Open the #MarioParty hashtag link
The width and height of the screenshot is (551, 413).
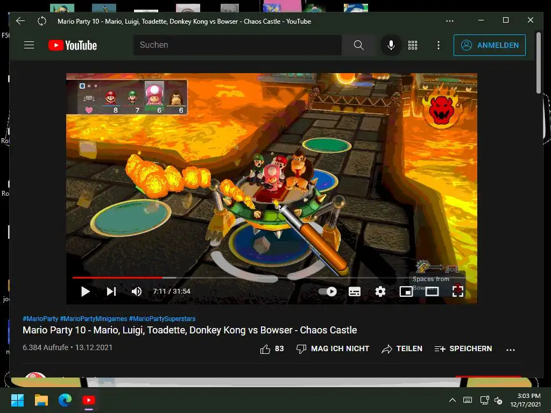tap(40, 319)
